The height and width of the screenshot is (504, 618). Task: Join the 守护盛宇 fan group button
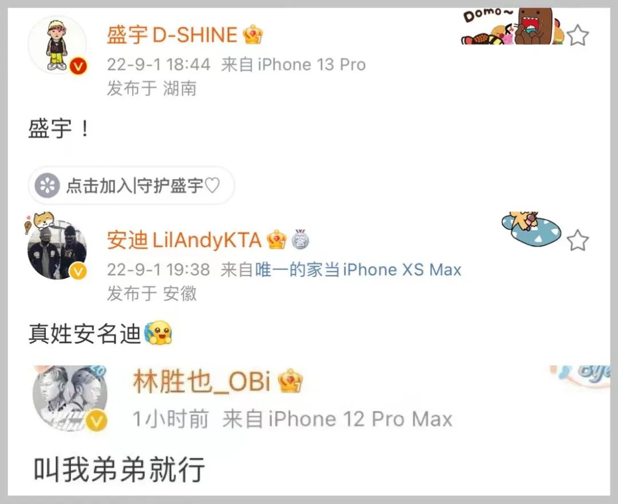131,186
